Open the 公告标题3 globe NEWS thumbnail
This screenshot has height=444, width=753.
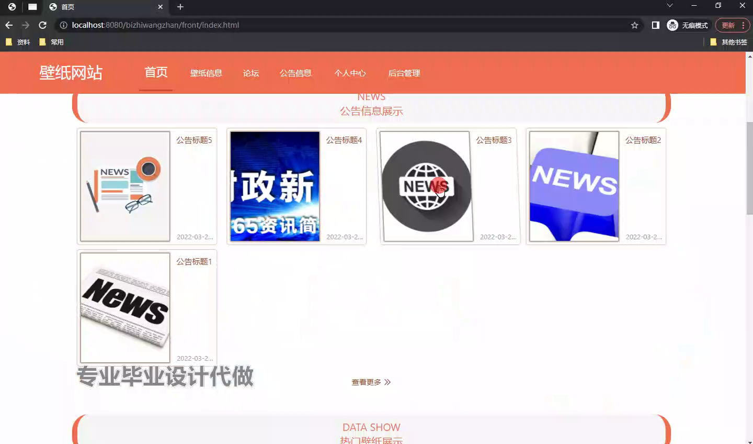click(x=426, y=186)
